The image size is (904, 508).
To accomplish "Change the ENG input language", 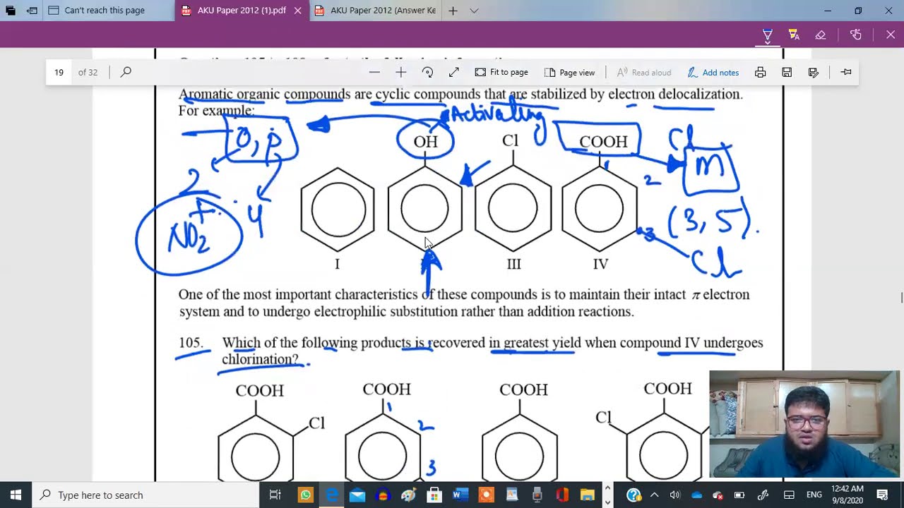I will tap(814, 495).
